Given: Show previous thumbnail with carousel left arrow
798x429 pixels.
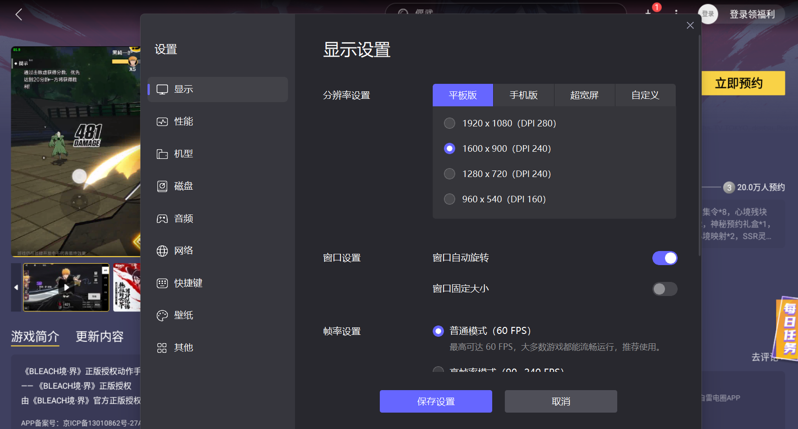Looking at the screenshot, I should (16, 287).
